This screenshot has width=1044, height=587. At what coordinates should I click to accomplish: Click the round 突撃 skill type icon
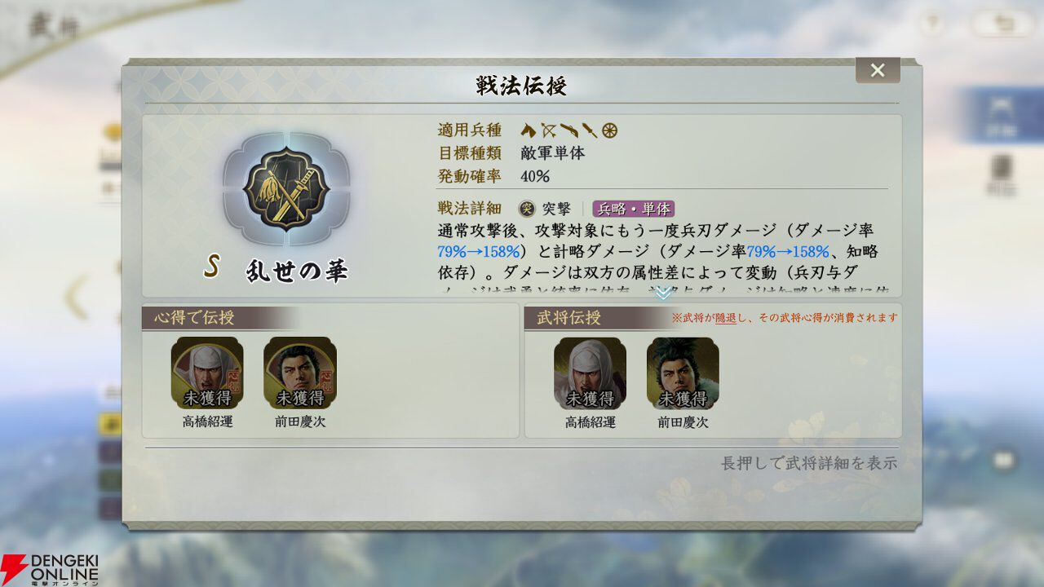point(527,209)
